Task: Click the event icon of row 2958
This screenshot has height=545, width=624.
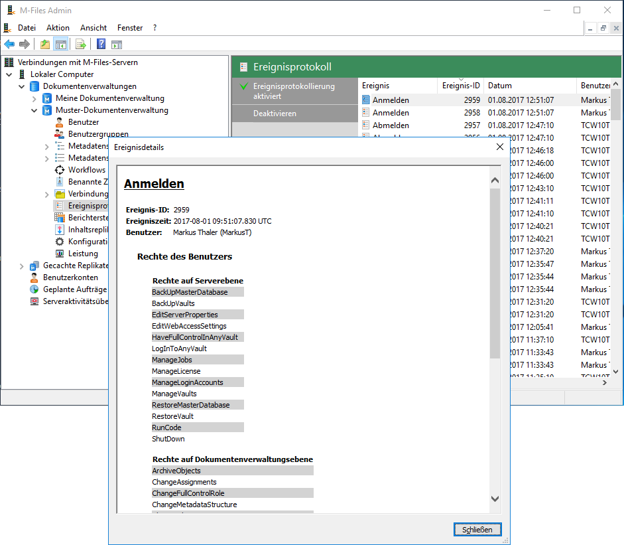Action: tap(366, 112)
